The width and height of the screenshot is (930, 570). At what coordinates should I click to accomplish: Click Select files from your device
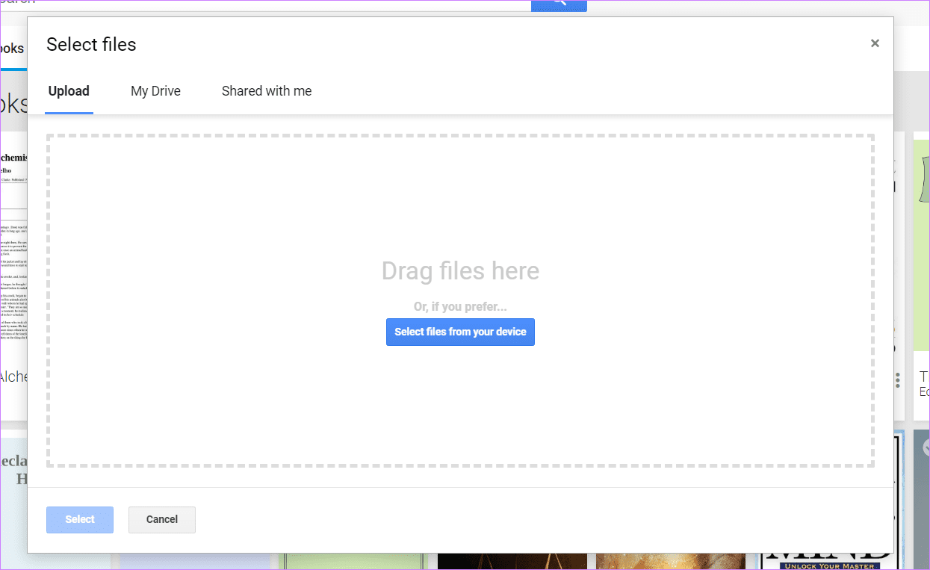pyautogui.click(x=460, y=332)
